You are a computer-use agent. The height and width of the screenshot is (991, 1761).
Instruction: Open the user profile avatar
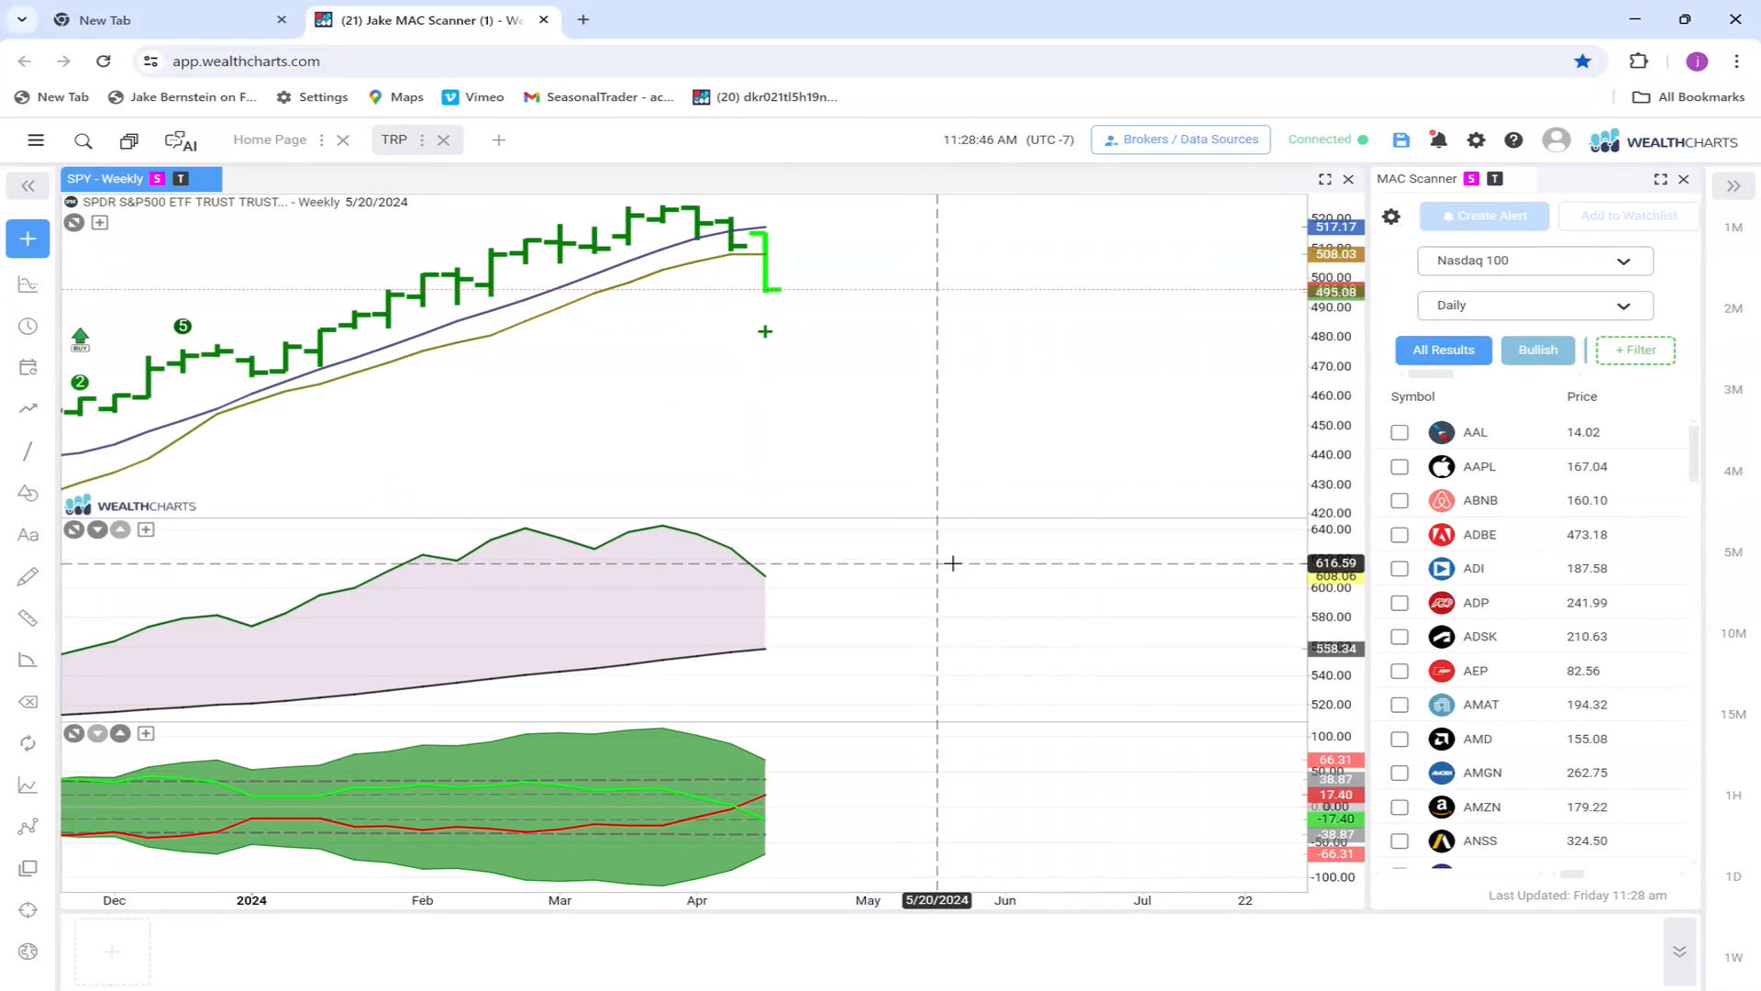pos(1556,139)
